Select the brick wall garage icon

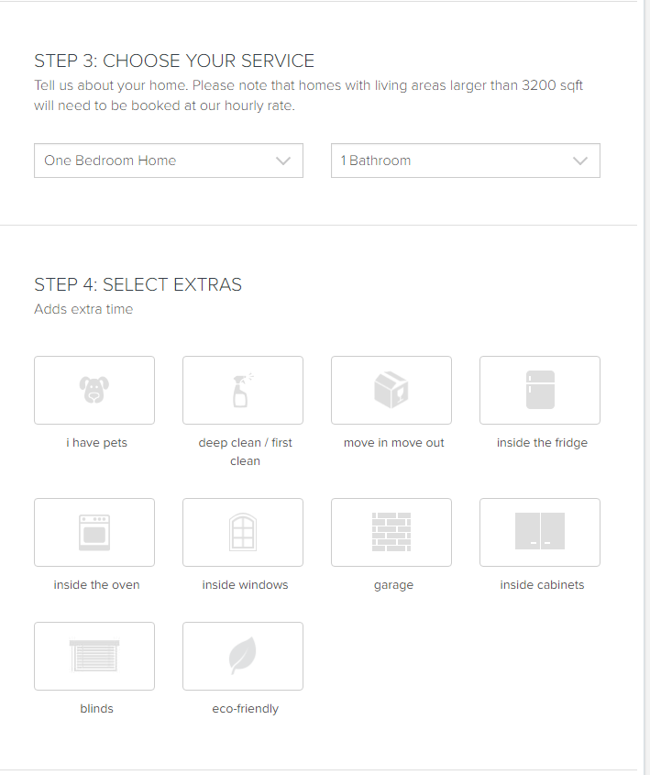pos(391,532)
